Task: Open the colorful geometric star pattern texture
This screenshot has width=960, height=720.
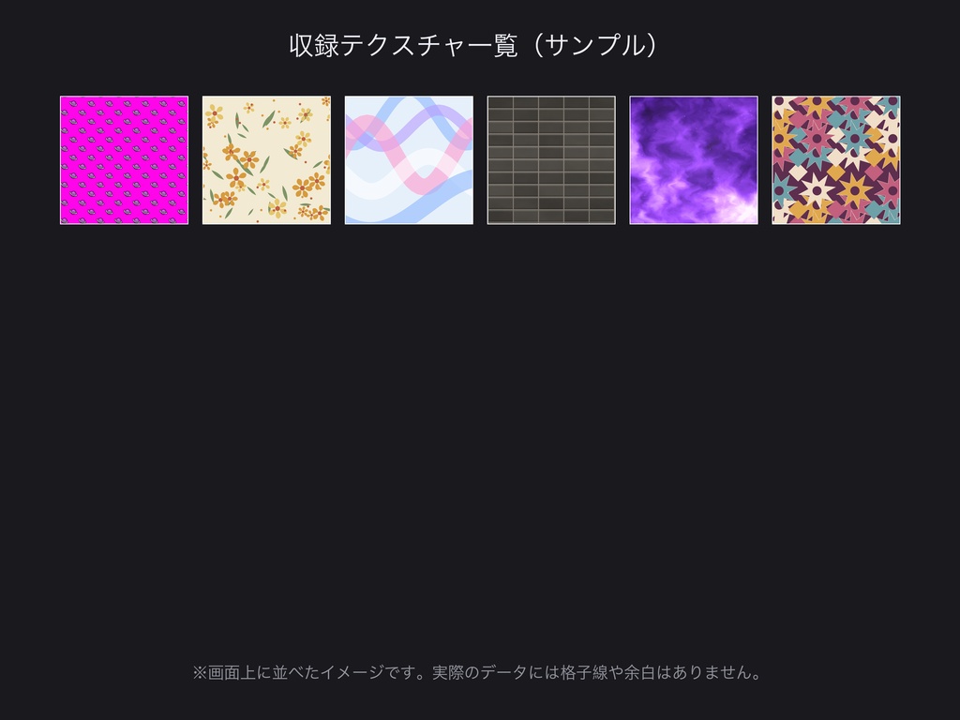Action: 835,160
